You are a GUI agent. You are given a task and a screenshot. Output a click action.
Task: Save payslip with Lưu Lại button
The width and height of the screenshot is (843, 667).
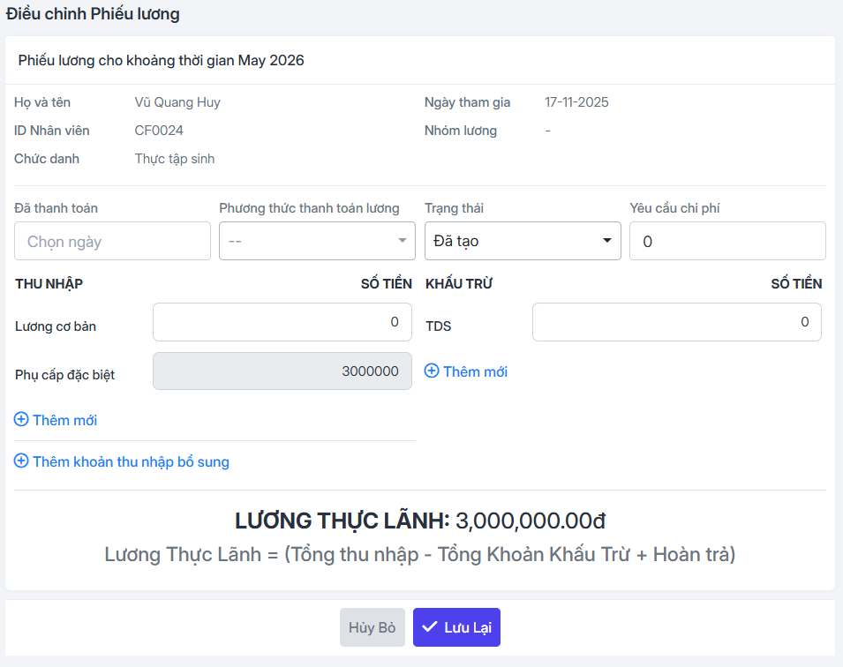pyautogui.click(x=456, y=627)
